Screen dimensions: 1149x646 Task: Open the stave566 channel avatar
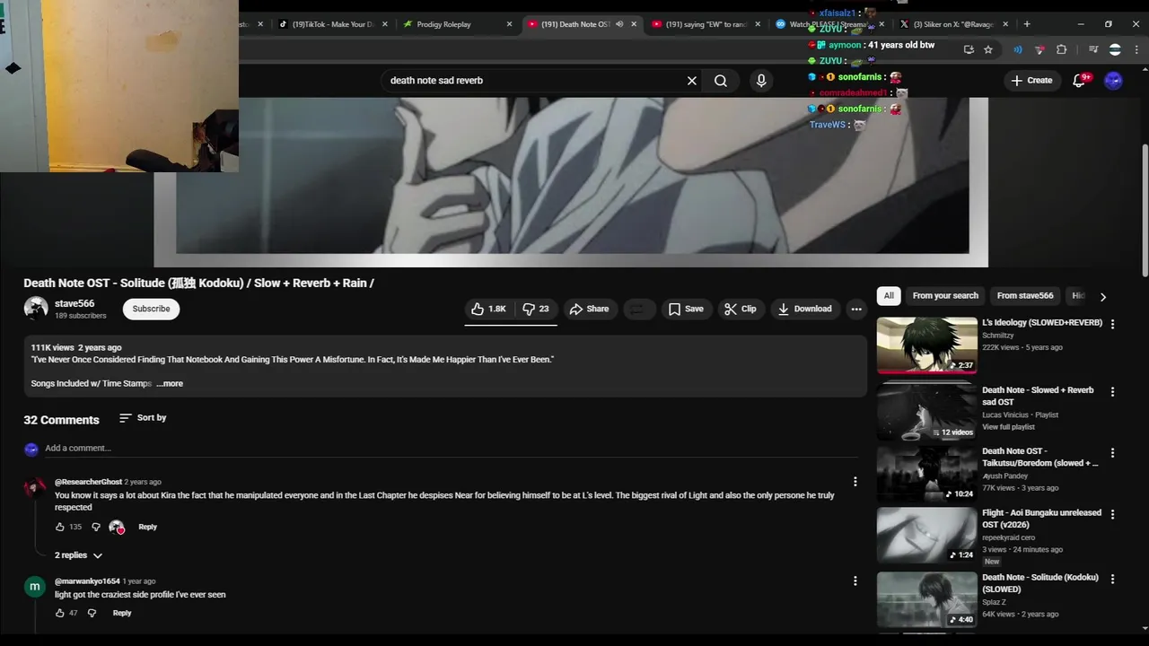pyautogui.click(x=36, y=309)
